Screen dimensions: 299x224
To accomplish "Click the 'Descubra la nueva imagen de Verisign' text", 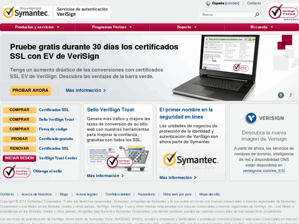I will (x=264, y=136).
